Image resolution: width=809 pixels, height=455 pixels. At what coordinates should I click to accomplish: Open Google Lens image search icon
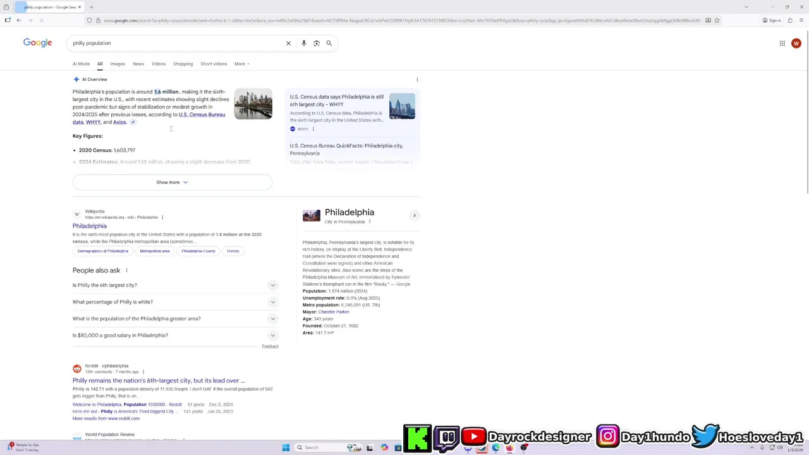tap(317, 43)
